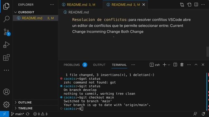Open terminal more actions ellipsis
The width and height of the screenshot is (209, 117).
[x=189, y=65]
